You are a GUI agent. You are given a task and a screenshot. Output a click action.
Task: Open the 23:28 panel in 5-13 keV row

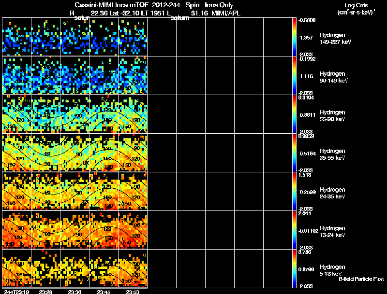click(x=45, y=268)
